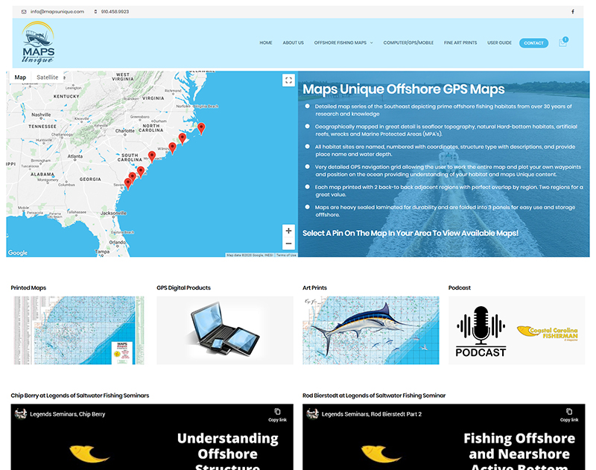Screen dimensions: 596x470
Task: Select the southernmost red pin near Savannah
Action: coord(128,183)
